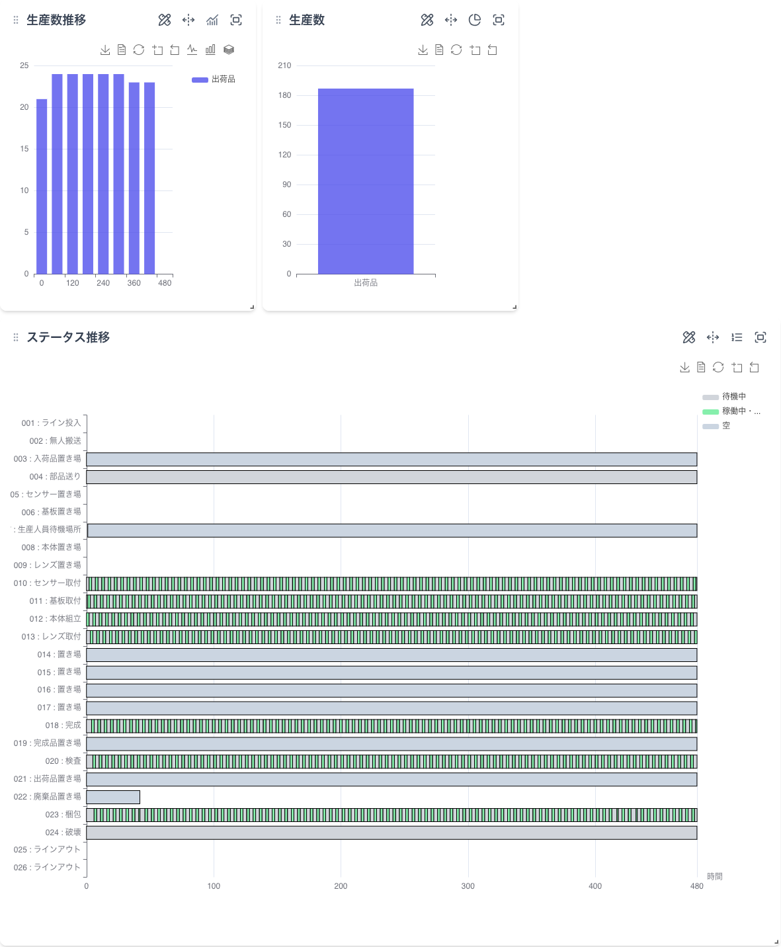Download the 生産数推移 chart as image
Viewport: 781px width, 947px height.
pyautogui.click(x=105, y=50)
